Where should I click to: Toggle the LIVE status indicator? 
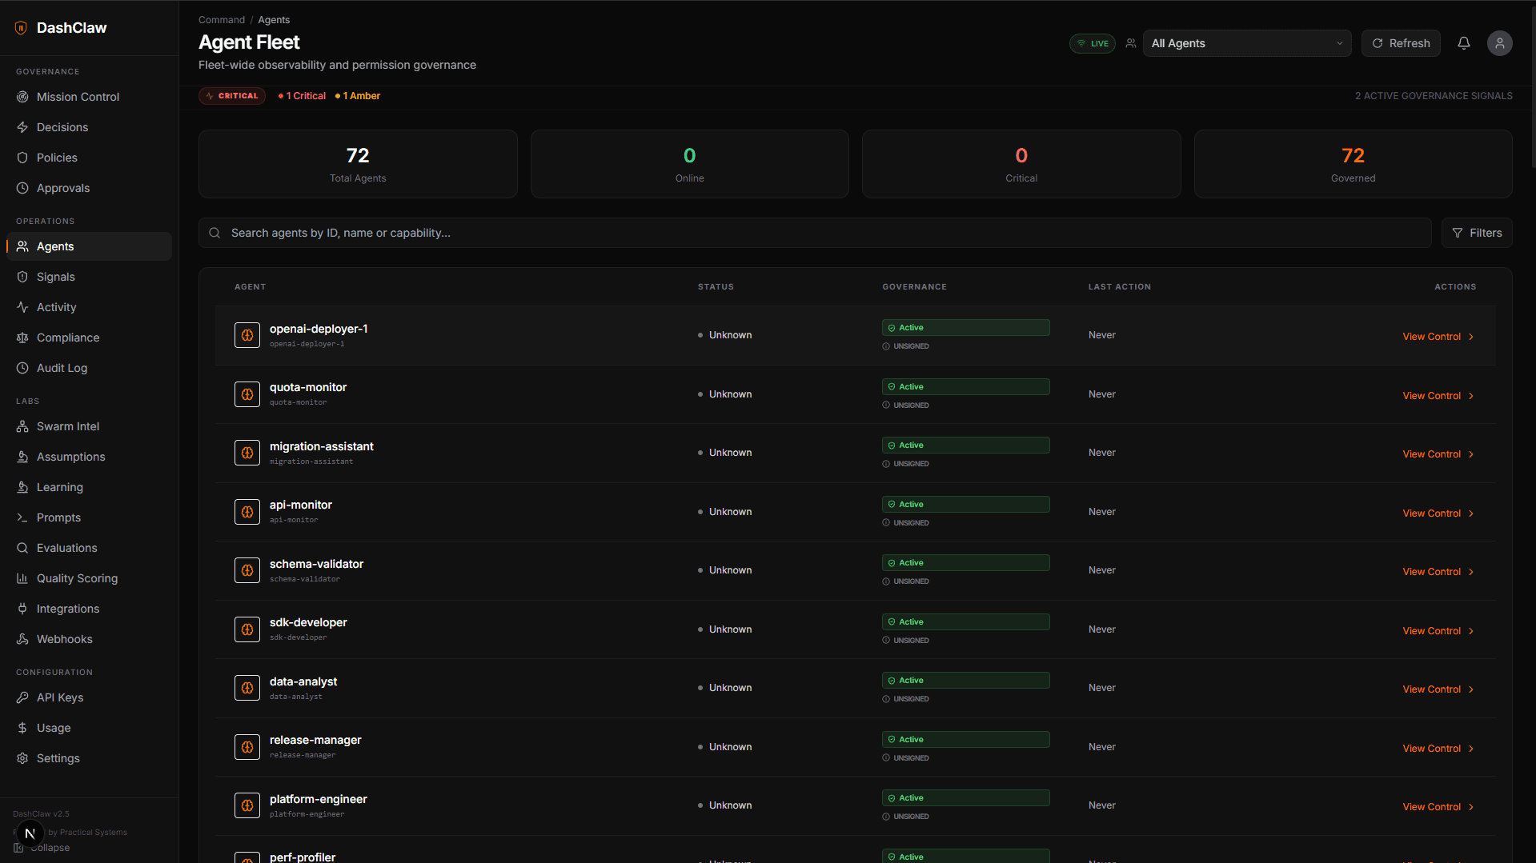tap(1092, 43)
